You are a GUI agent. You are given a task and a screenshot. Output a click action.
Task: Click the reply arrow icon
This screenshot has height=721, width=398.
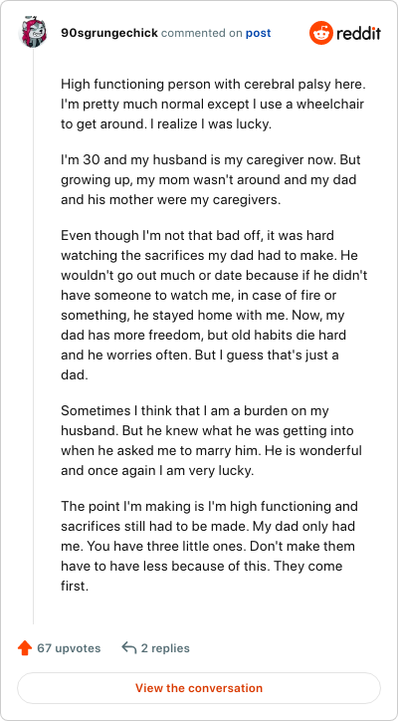click(129, 648)
